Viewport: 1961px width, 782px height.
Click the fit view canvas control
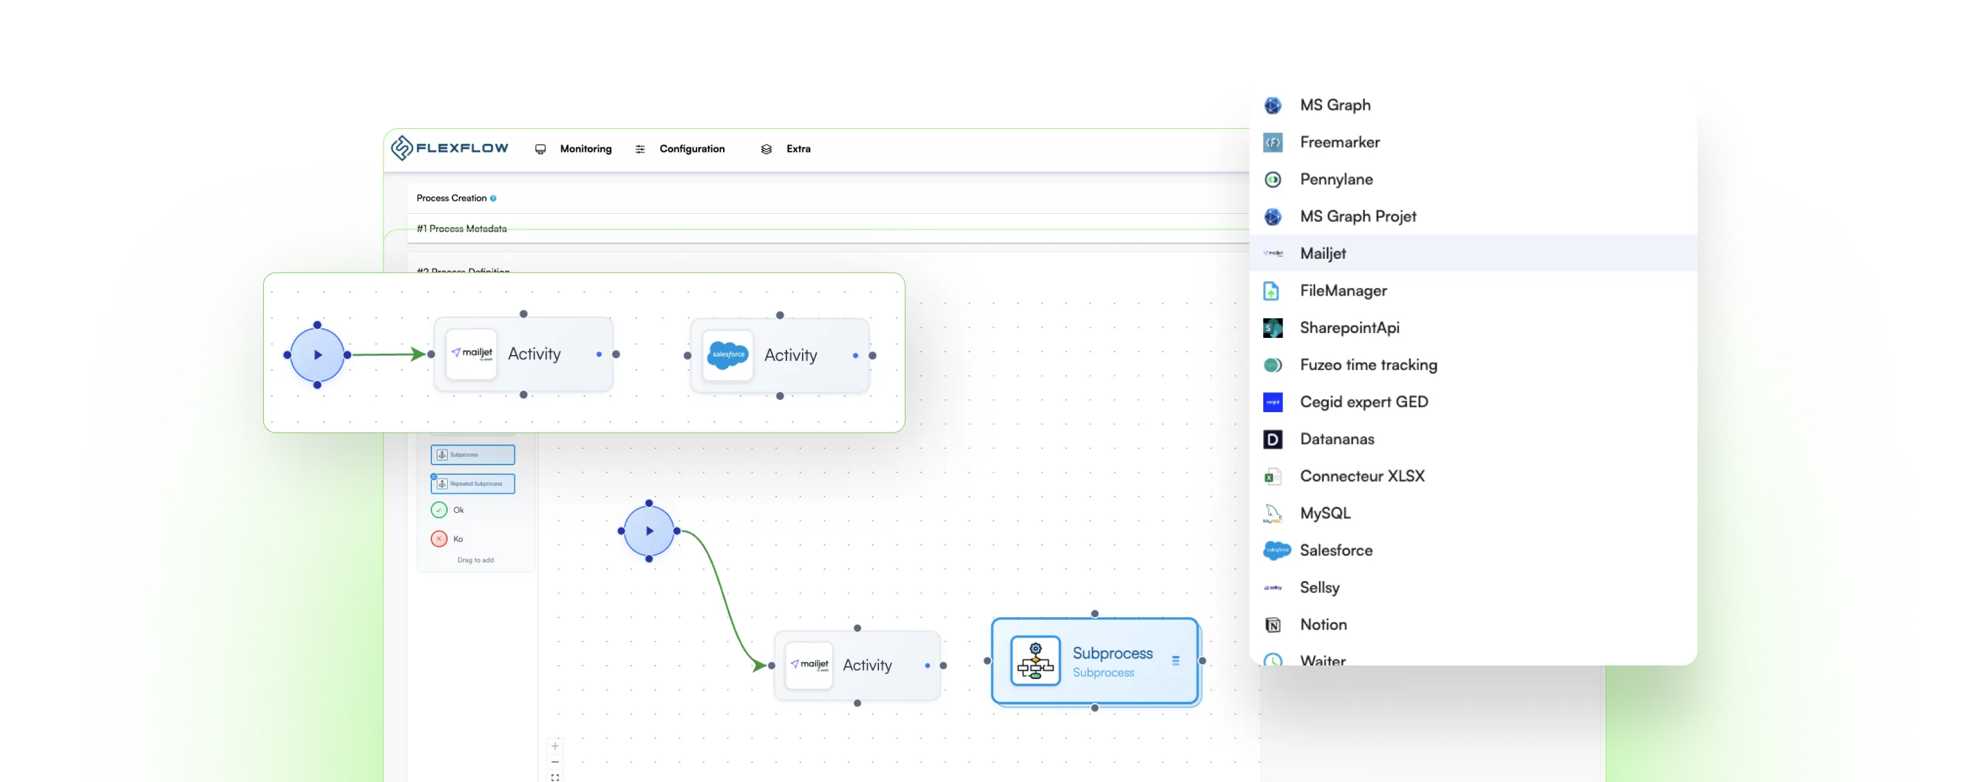555,777
